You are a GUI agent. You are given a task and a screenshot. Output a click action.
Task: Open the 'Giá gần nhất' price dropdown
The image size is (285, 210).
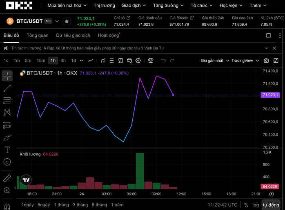(215, 61)
